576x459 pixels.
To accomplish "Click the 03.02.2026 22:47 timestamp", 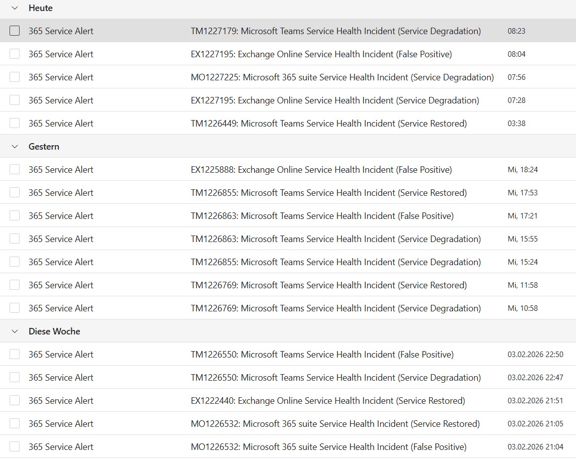I will (535, 378).
